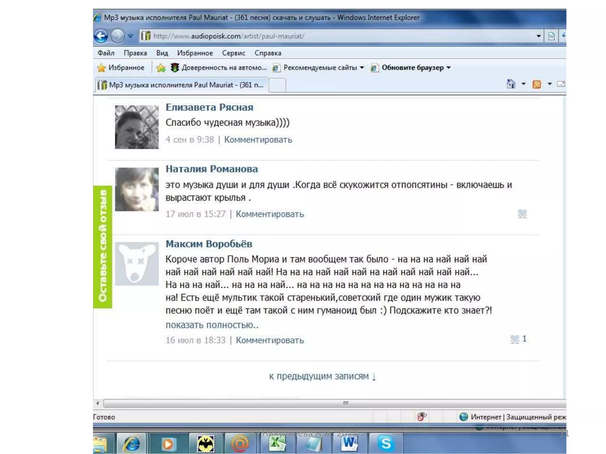Click the Интернет zone globe icon in status bar
The image size is (606, 454).
coord(464,417)
